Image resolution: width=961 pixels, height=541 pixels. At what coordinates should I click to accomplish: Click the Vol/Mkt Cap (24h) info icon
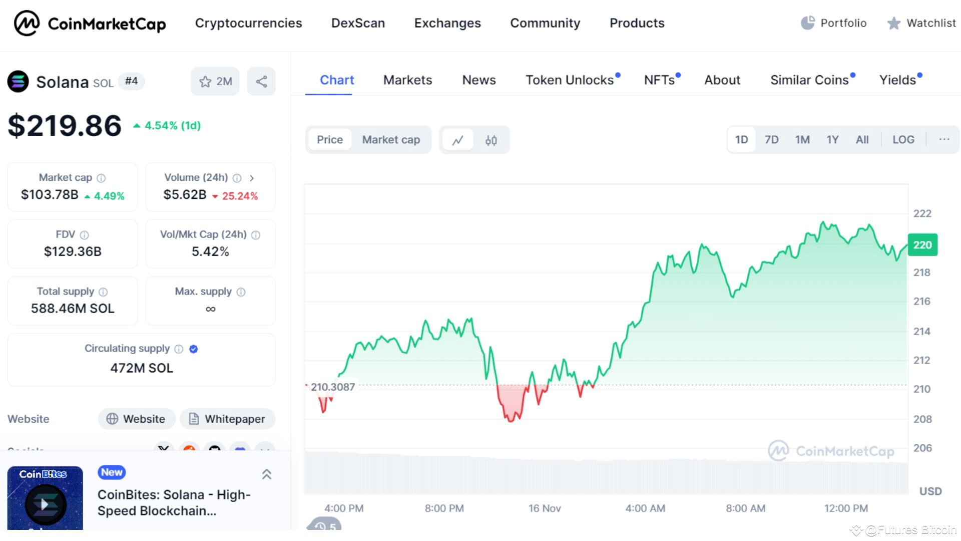pos(256,235)
